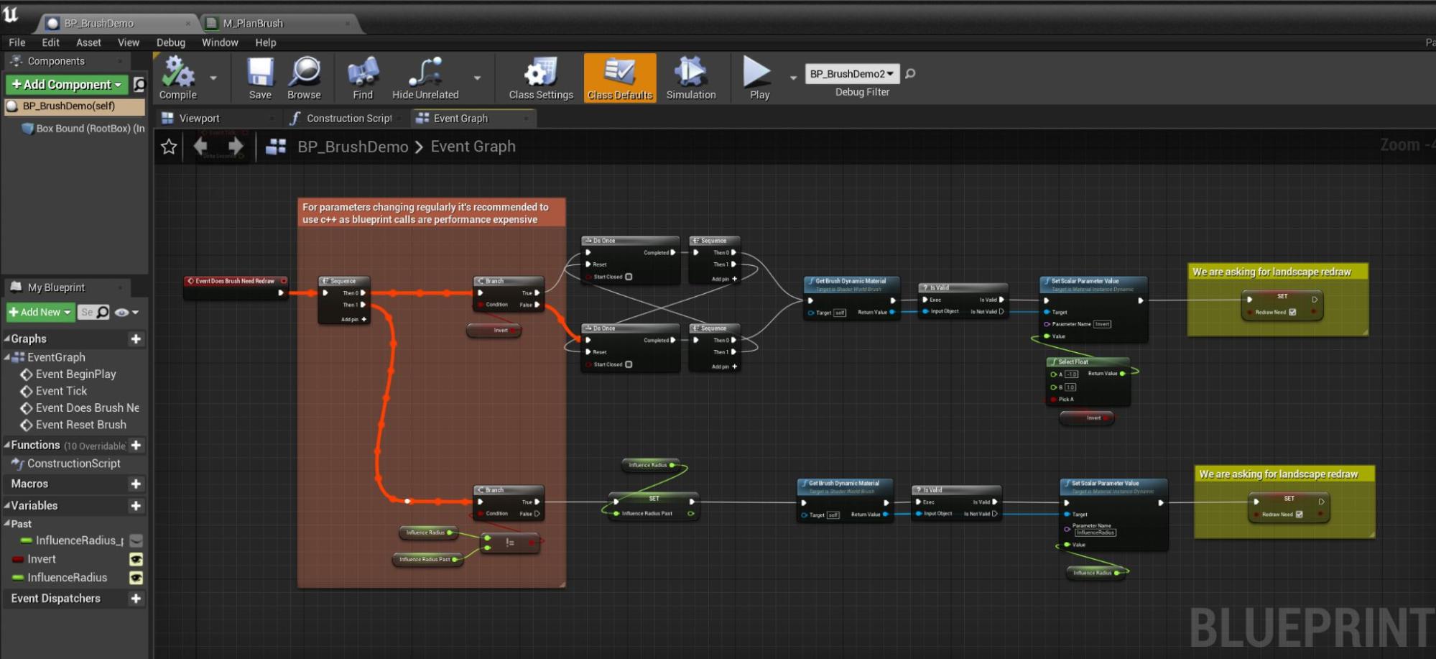Image resolution: width=1436 pixels, height=659 pixels.
Task: Click the Save toolbar icon
Action: pos(260,73)
